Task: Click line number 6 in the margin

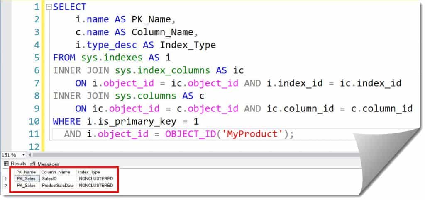Action: tap(36, 70)
